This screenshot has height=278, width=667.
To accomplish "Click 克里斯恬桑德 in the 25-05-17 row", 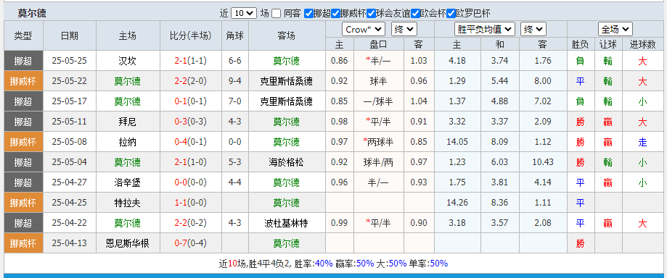I will 286,101.
